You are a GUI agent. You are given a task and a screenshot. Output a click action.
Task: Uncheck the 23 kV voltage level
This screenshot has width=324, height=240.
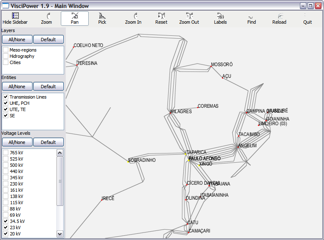pyautogui.click(x=6, y=227)
